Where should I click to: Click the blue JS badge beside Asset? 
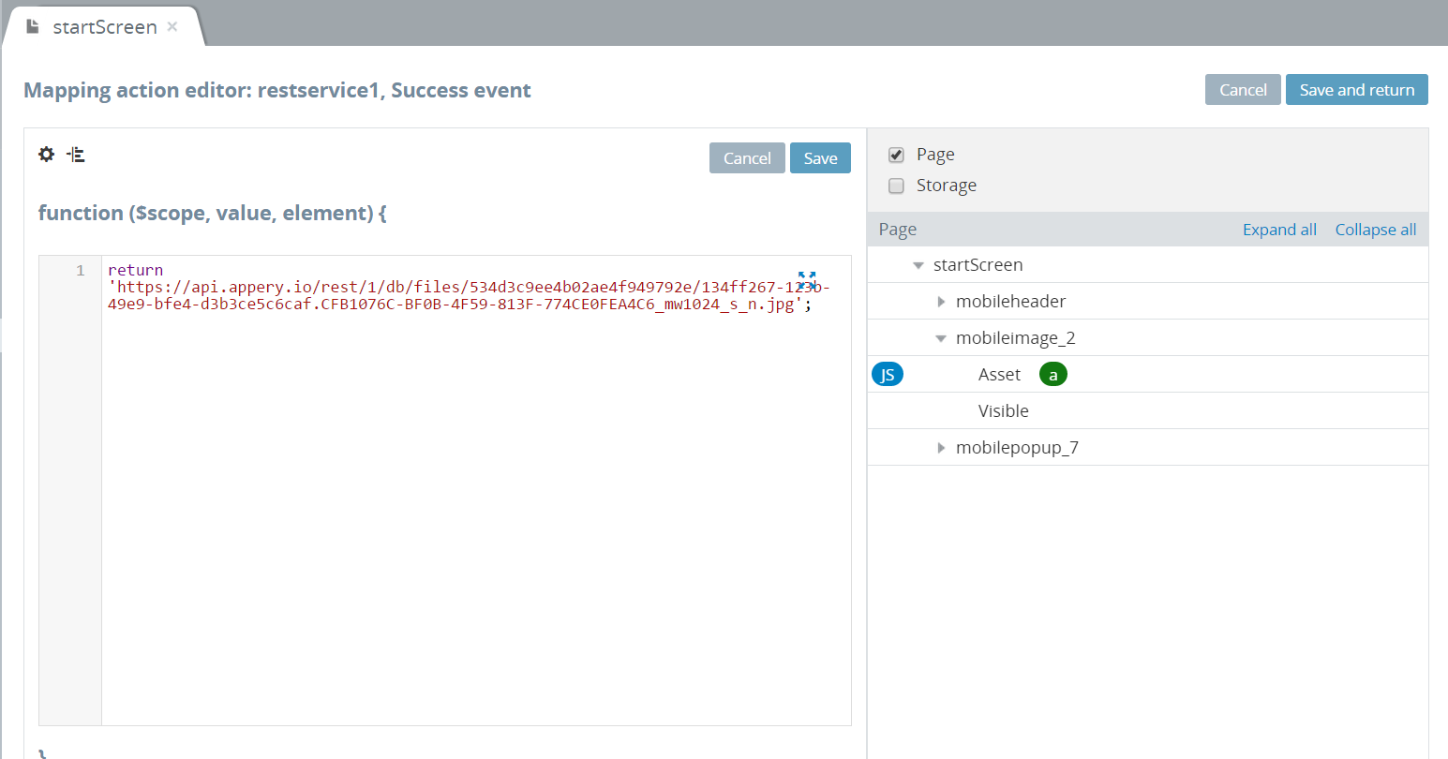point(887,375)
